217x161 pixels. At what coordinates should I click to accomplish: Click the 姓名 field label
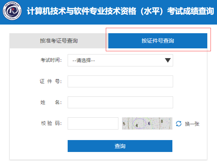(51, 102)
